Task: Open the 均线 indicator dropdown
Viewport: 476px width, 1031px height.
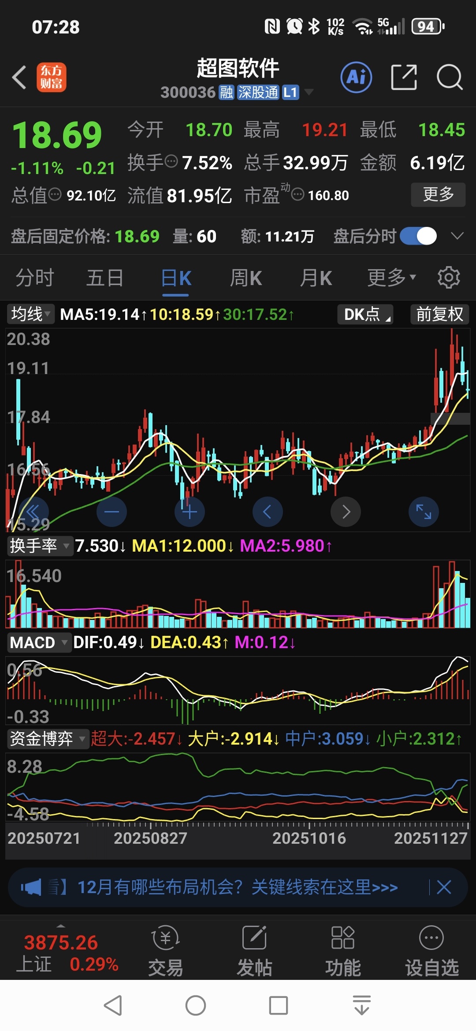Action: click(x=30, y=314)
